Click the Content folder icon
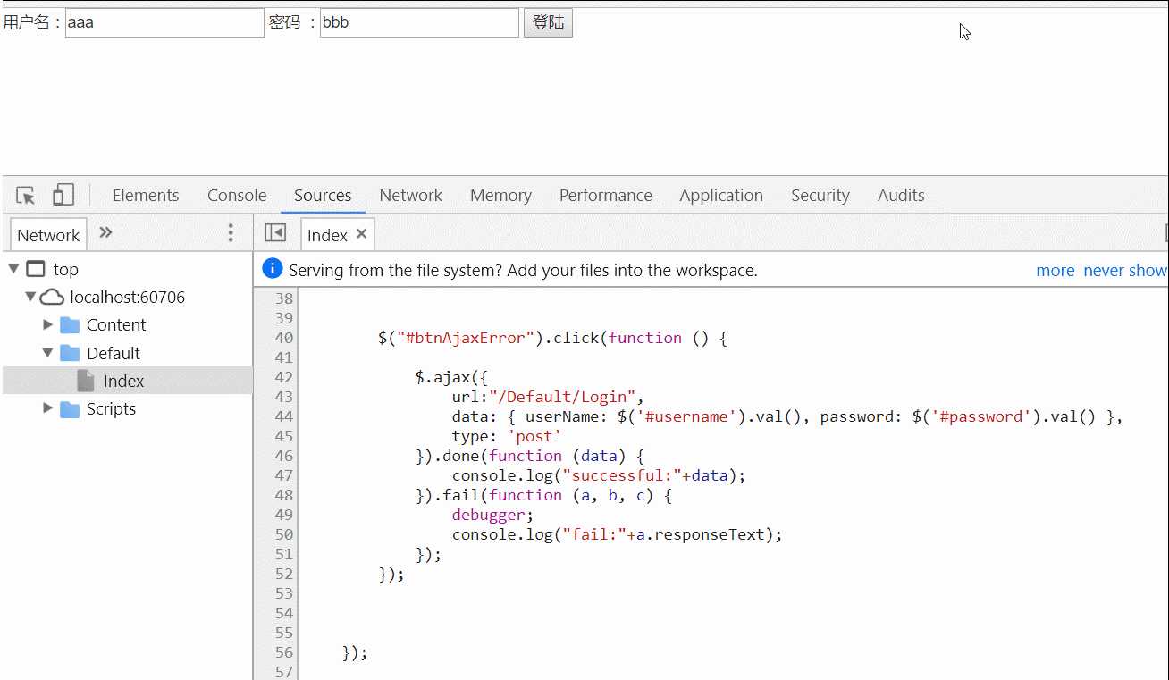1169x680 pixels. (70, 325)
